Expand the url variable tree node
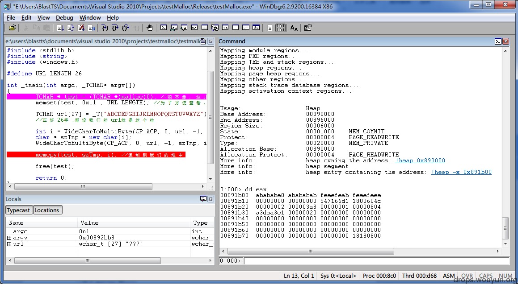Screen dimensions: 518x284 point(9,244)
